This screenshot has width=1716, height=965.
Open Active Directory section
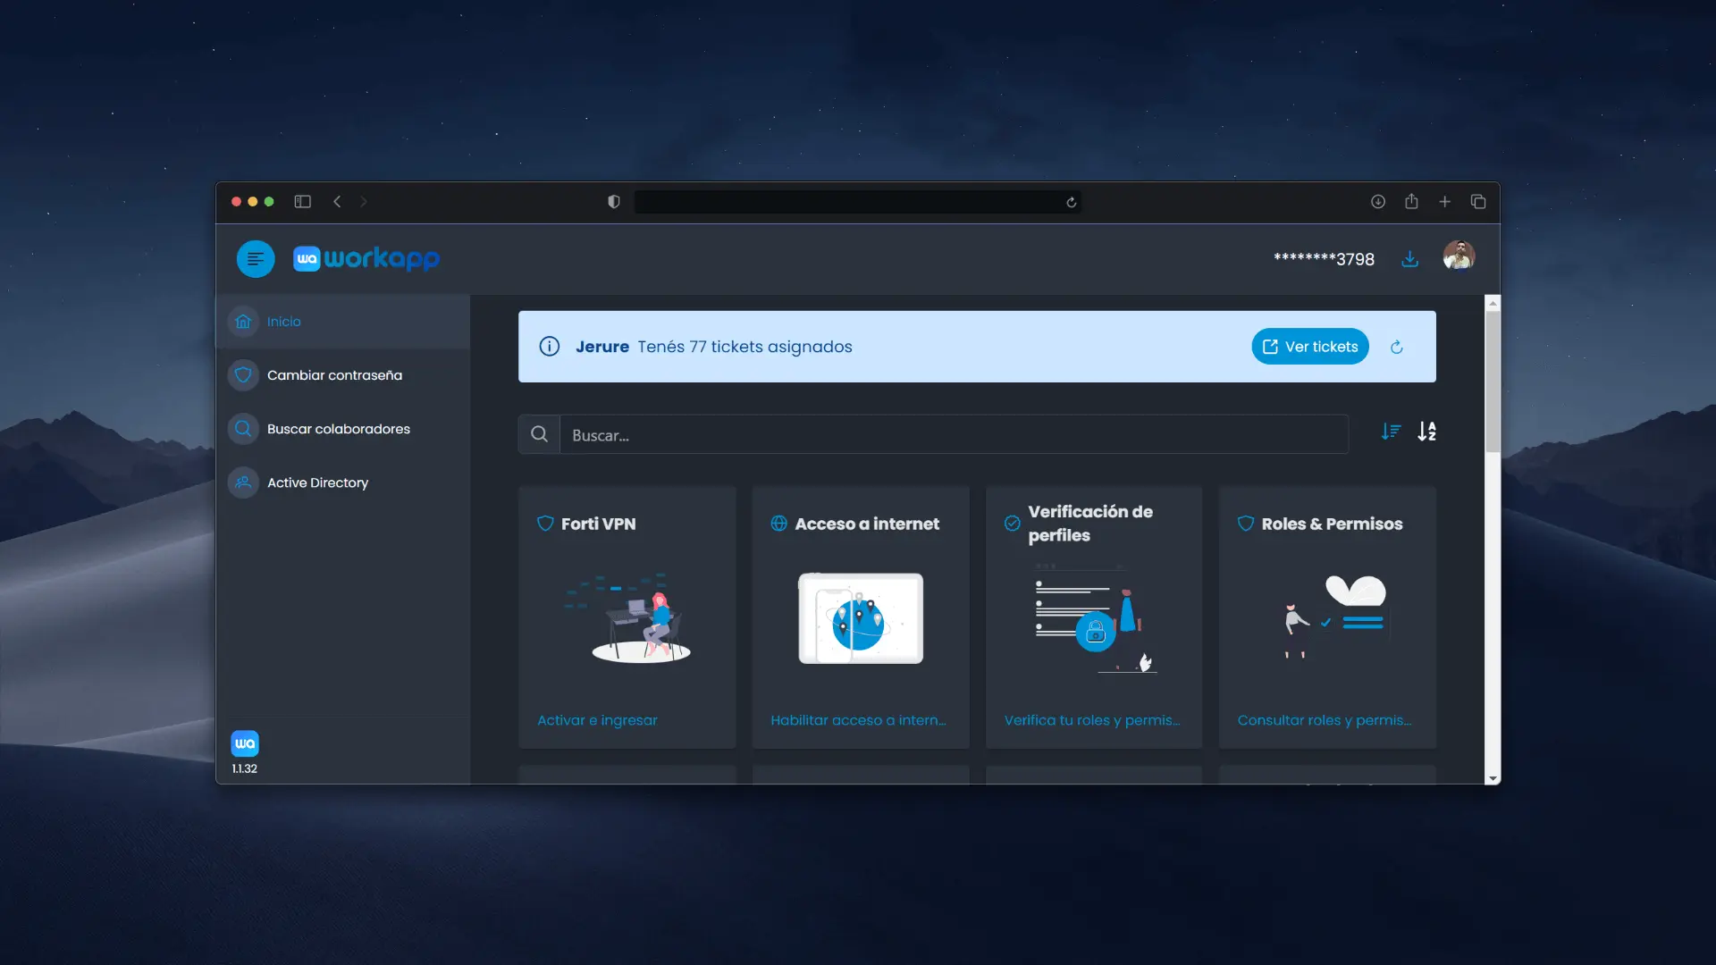click(x=317, y=482)
